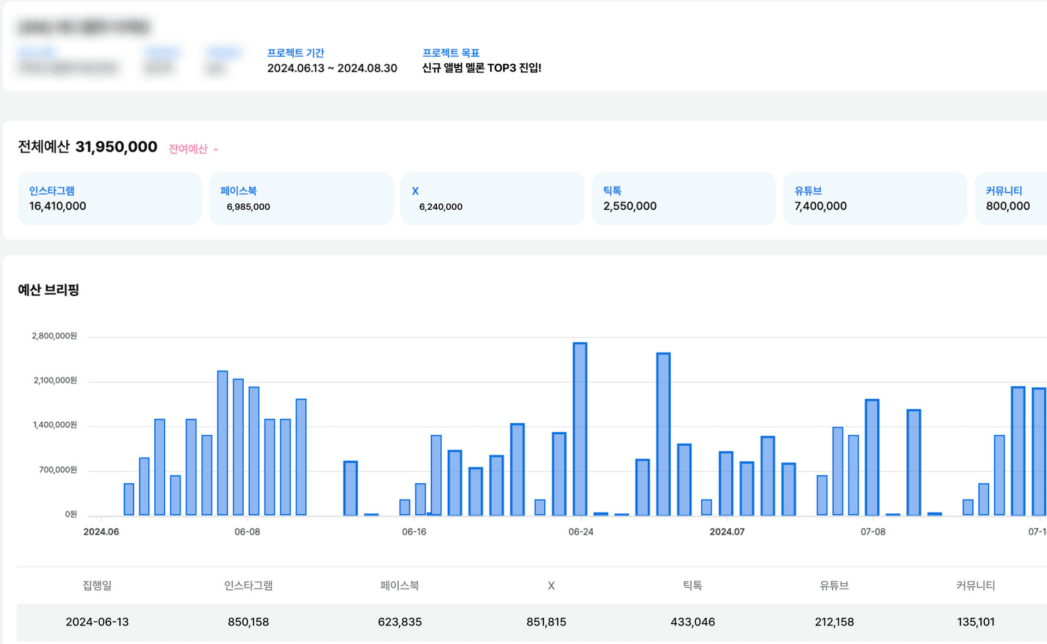Click the 페이스북 budget card
This screenshot has height=644, width=1047.
pos(301,199)
